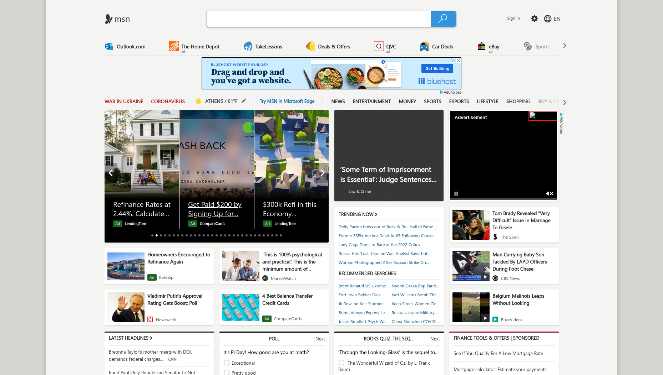Viewport: 663px width, 375px height.
Task: Click Next in the Poll card
Action: pos(320,339)
